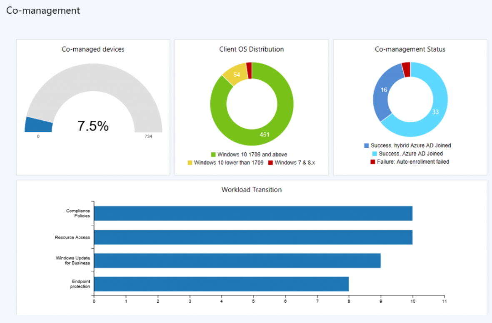492x323 pixels.
Task: Click the Workload Transition chart title
Action: [252, 190]
